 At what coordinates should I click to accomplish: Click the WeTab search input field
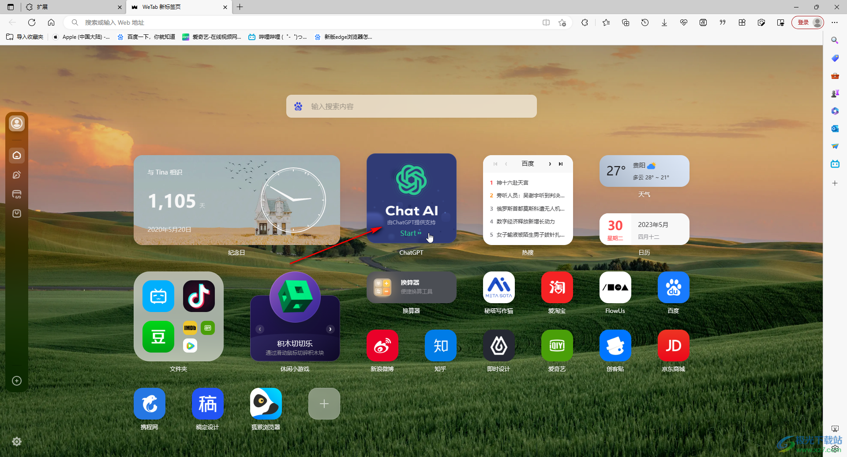[411, 106]
